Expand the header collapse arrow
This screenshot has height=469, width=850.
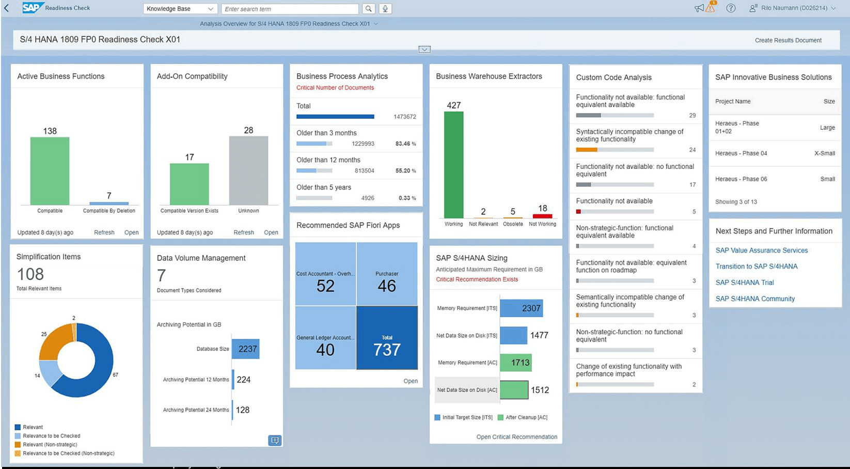coord(424,49)
